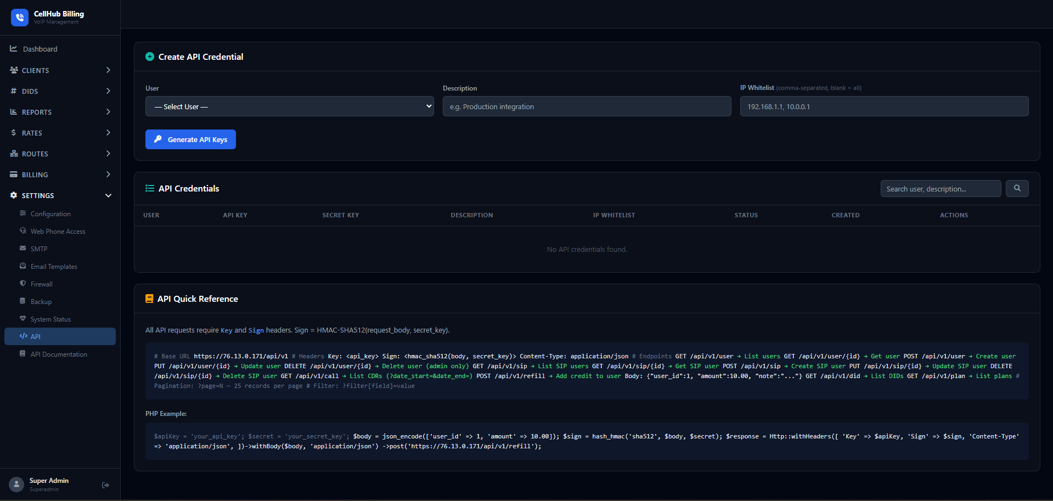Click the Web Phone Access headset icon
The width and height of the screenshot is (1053, 501).
22,231
